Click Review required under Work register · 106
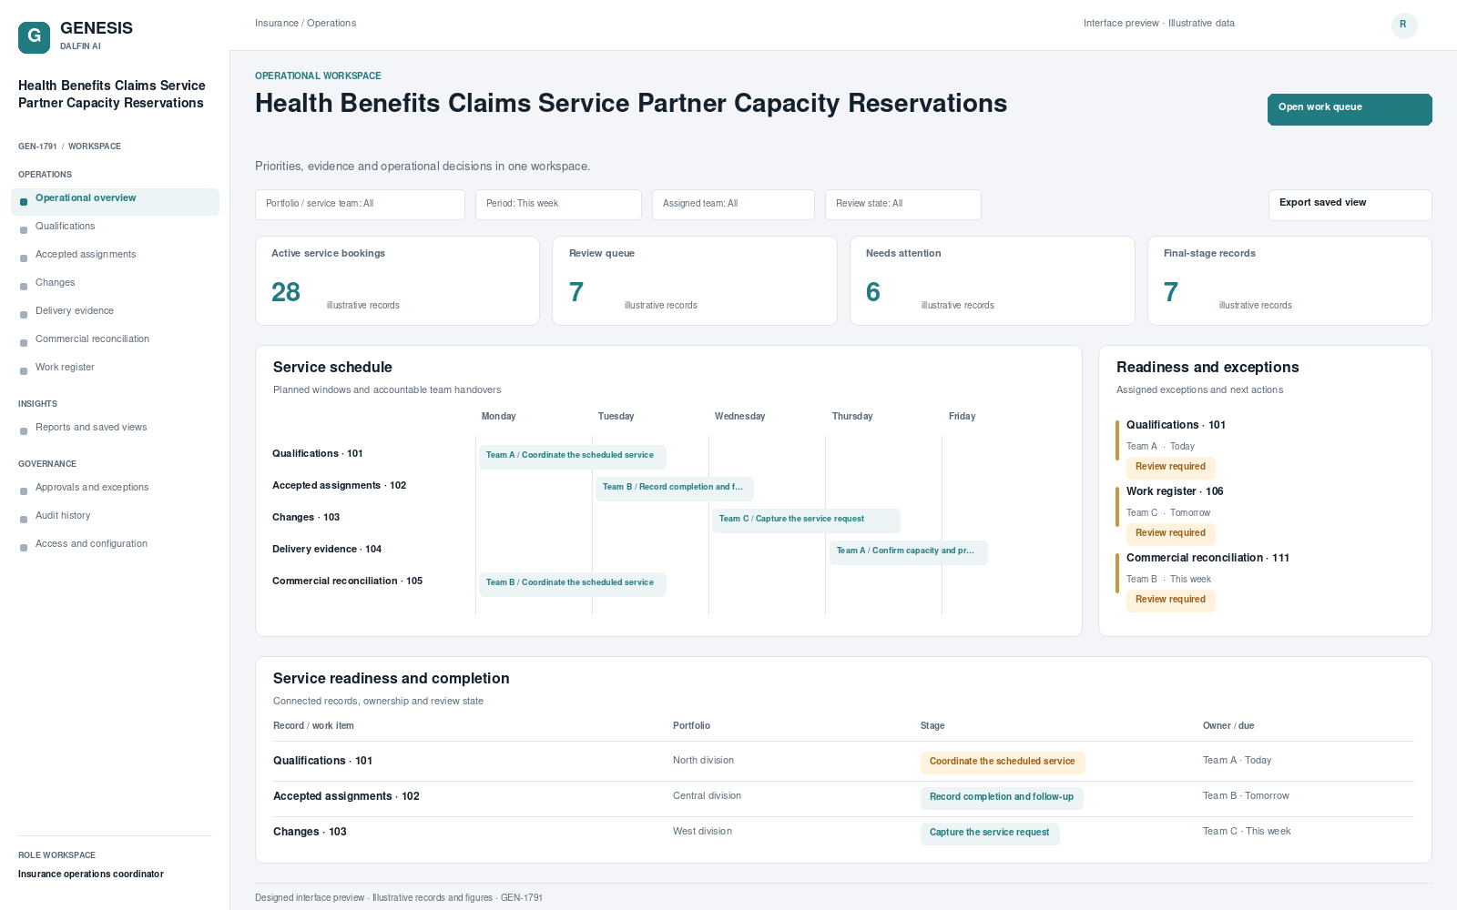The image size is (1457, 910). point(1170,533)
